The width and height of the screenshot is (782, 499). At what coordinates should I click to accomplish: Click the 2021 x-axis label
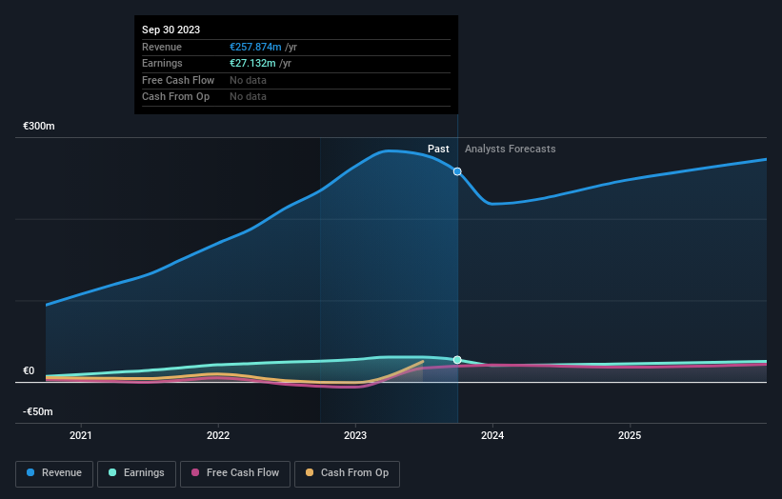81,436
